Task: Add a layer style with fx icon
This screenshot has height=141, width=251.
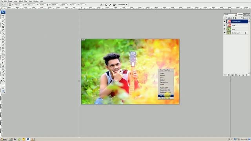Action: coord(229,75)
